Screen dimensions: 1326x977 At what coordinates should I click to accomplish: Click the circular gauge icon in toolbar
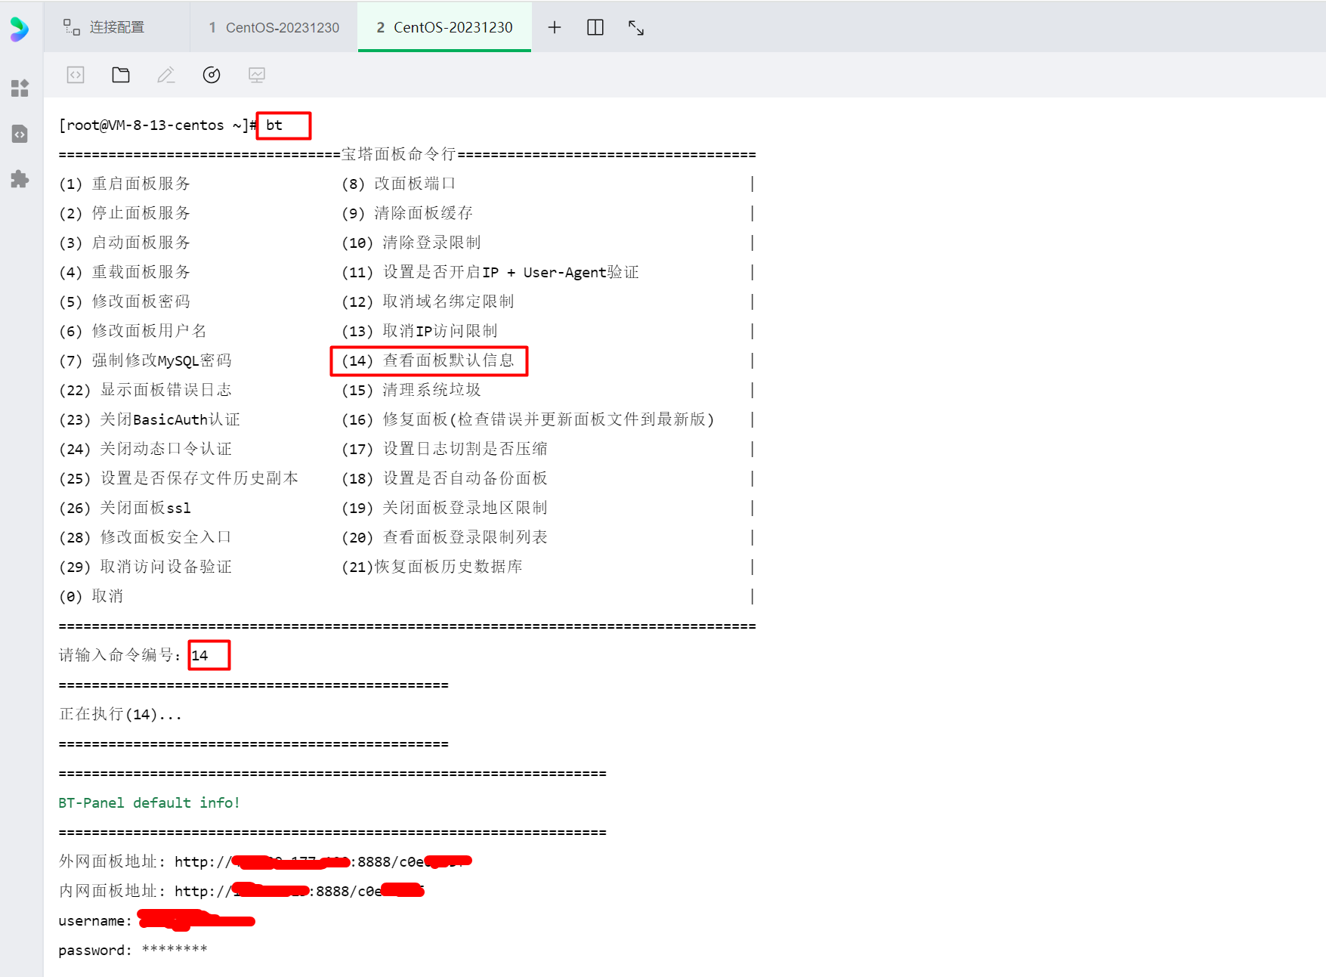tap(212, 75)
